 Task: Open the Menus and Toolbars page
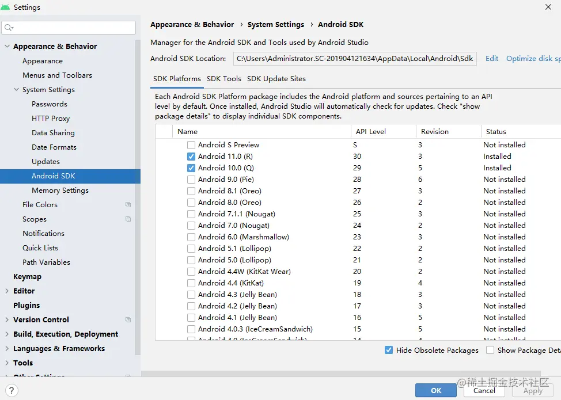pos(57,75)
